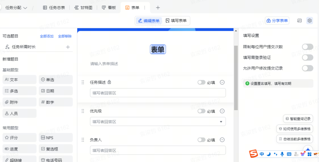This screenshot has height=162, width=319.
Task: Click the drag handle beside 优先级
Action: click(x=83, y=111)
